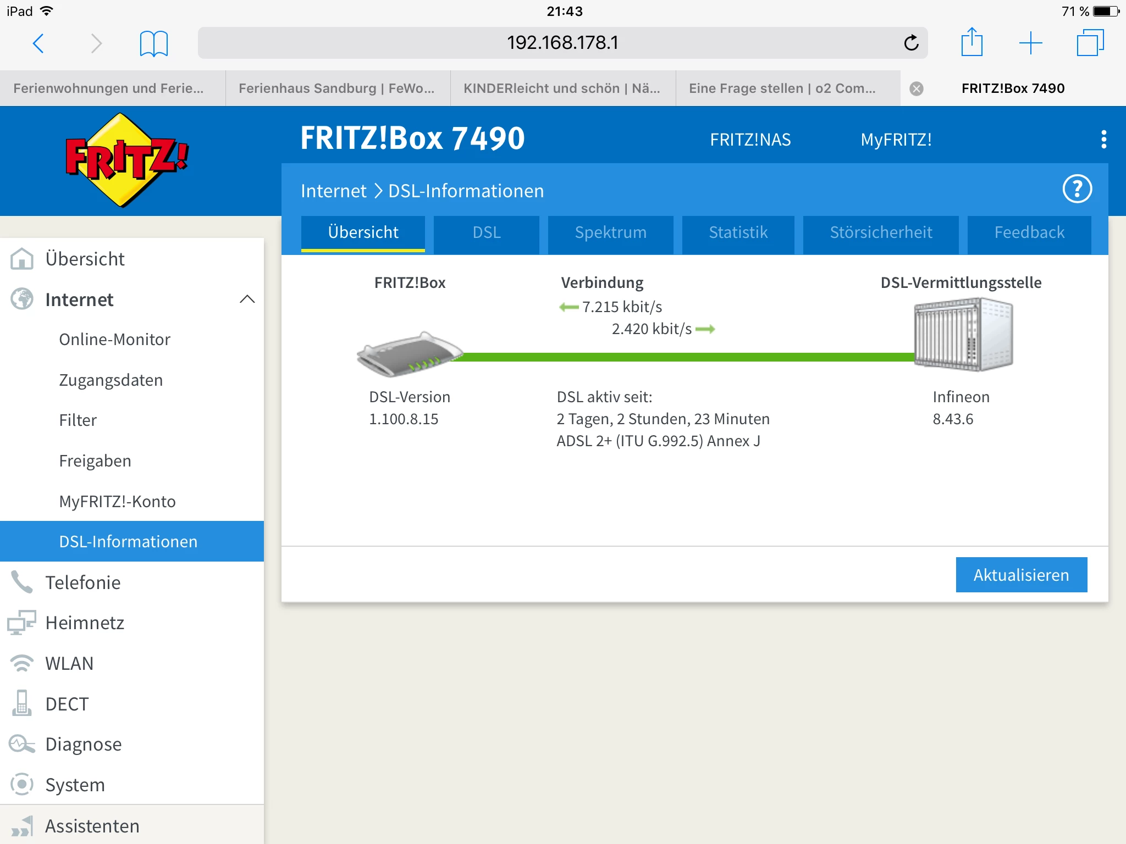This screenshot has height=844, width=1126.
Task: Go back with Safari back arrow
Action: click(38, 43)
